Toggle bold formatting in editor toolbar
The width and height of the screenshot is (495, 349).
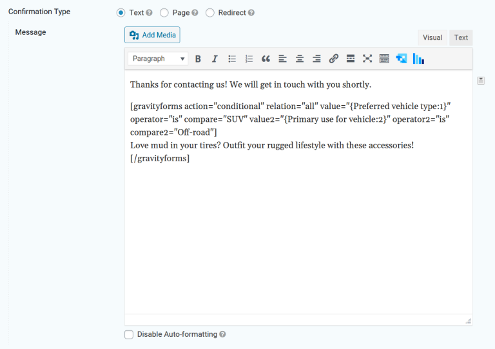(198, 59)
